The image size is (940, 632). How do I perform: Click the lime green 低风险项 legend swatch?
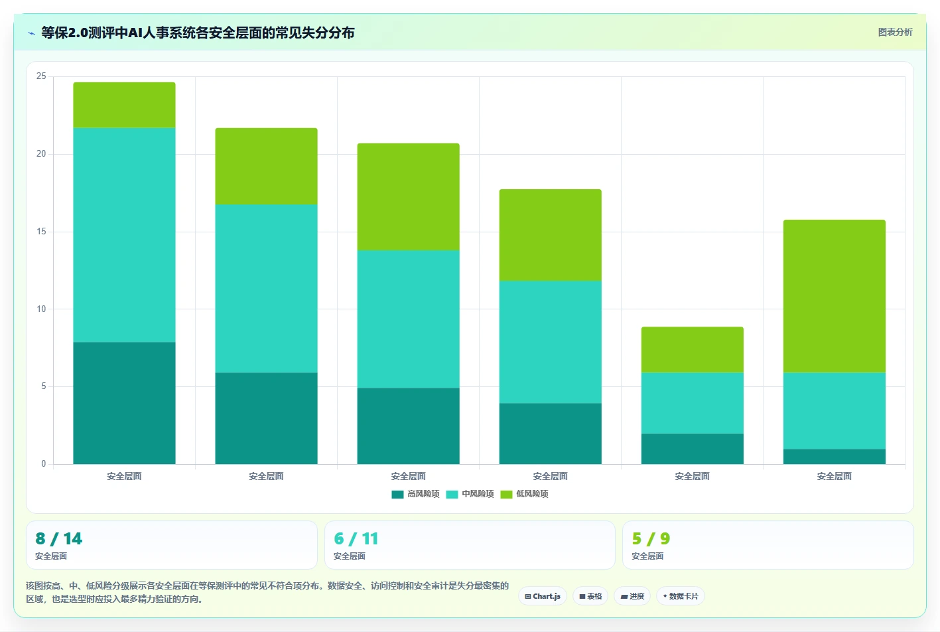click(x=507, y=494)
